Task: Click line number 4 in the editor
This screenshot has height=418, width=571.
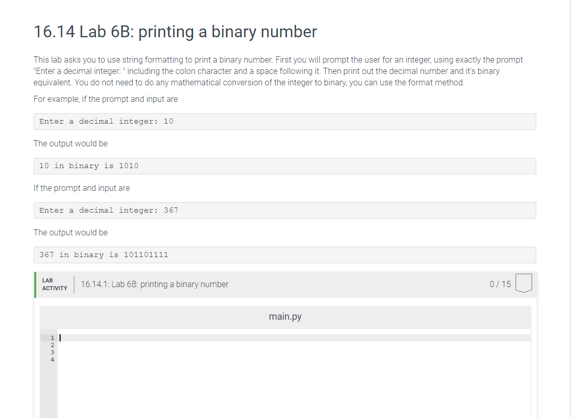Action: click(x=52, y=359)
